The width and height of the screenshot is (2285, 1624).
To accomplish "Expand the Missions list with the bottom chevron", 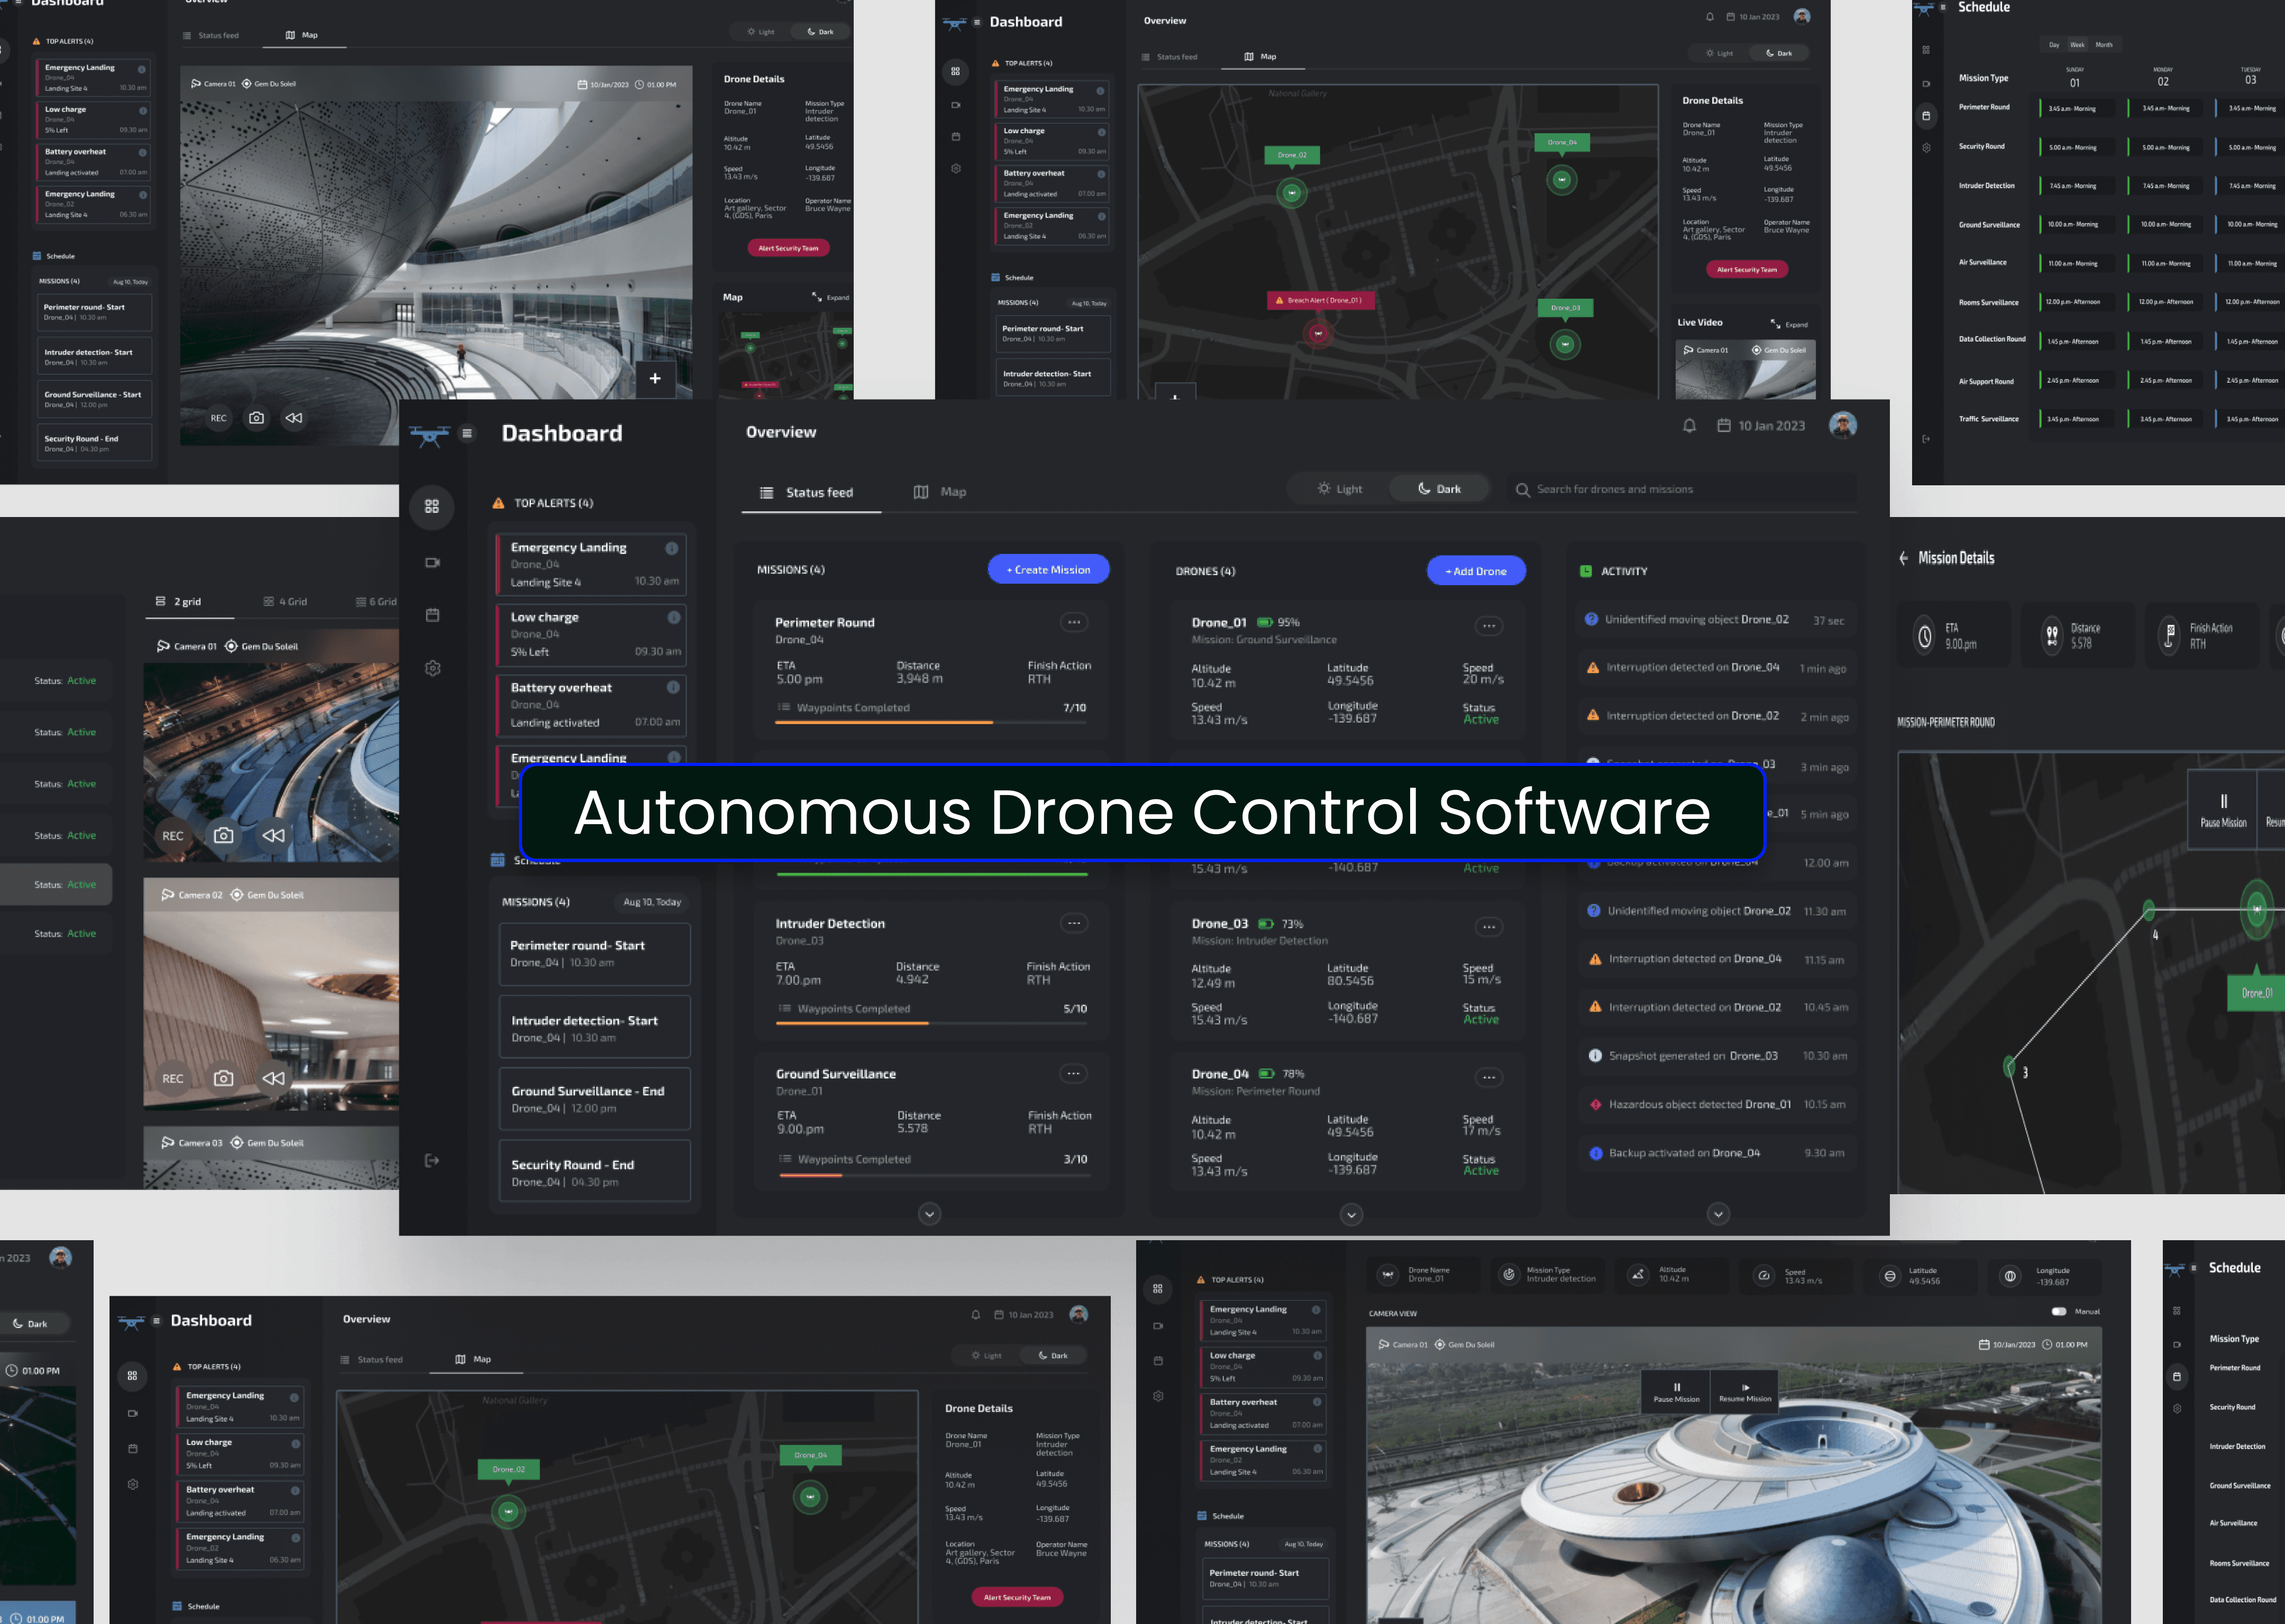I will (929, 1214).
